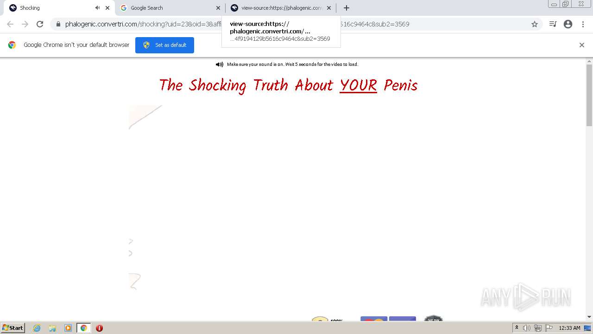Open a new tab with plus button
The width and height of the screenshot is (593, 334).
tap(347, 8)
